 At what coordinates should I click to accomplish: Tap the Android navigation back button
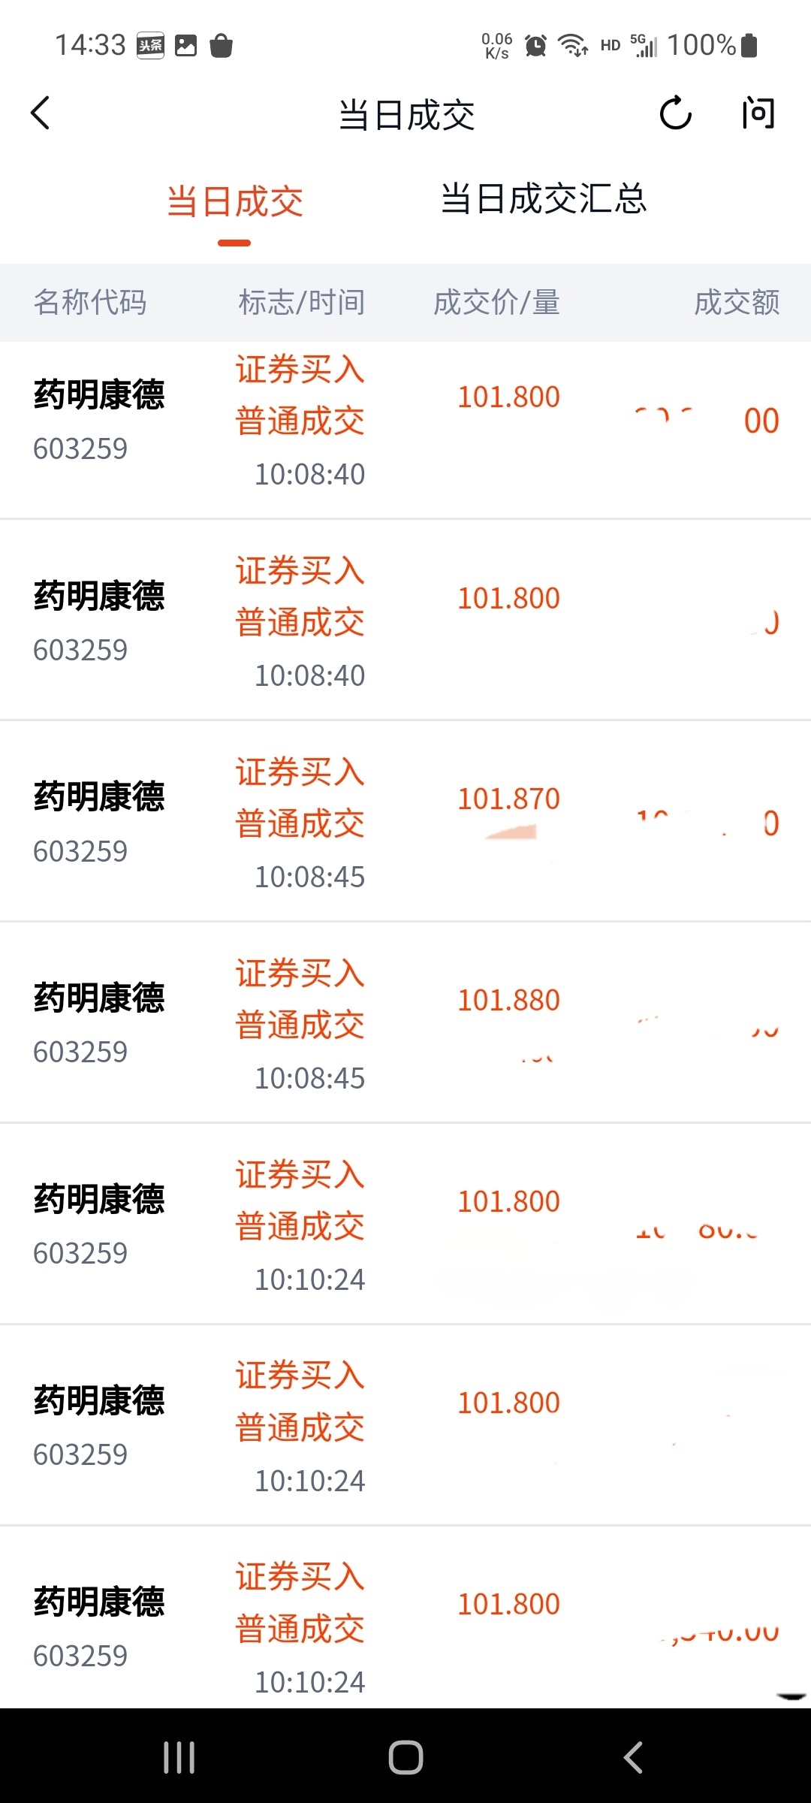click(x=633, y=1757)
